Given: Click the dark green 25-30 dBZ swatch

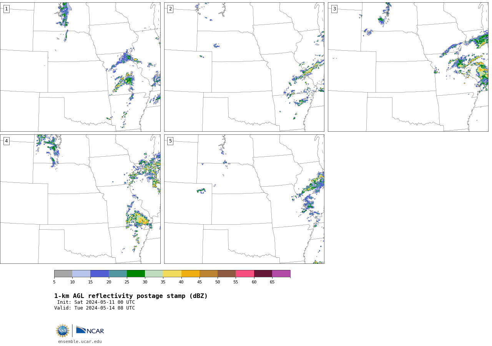Looking at the screenshot, I should coord(136,274).
